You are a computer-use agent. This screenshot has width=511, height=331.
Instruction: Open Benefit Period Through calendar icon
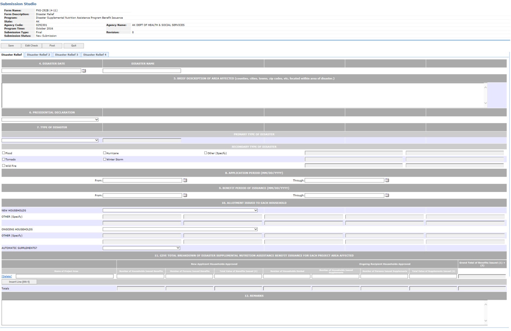[x=387, y=195]
